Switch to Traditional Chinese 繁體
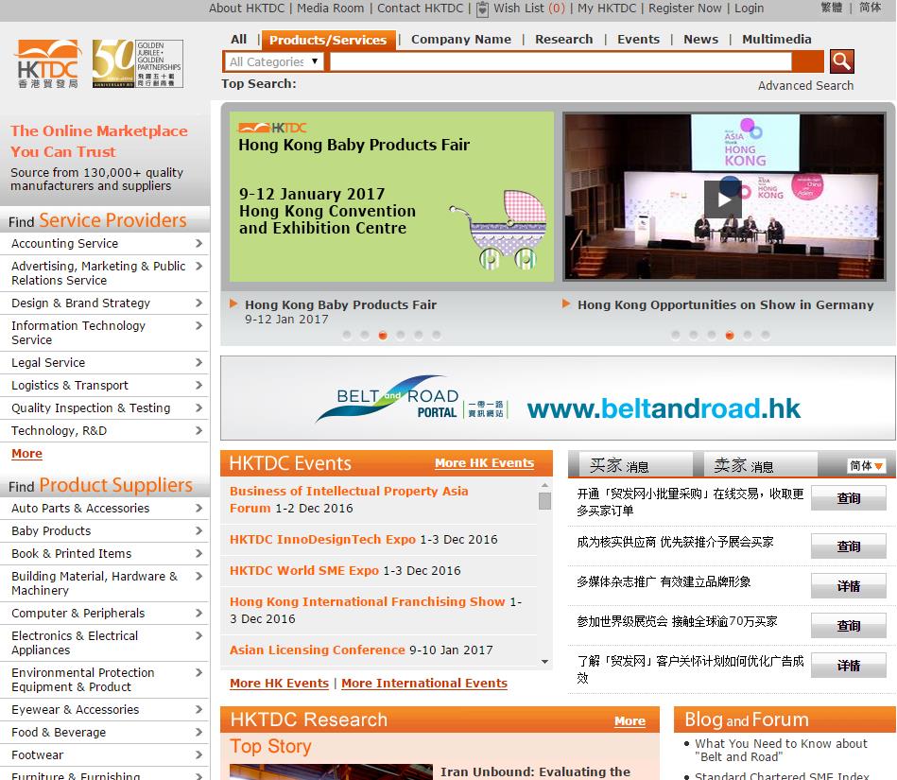897x780 pixels. point(831,8)
